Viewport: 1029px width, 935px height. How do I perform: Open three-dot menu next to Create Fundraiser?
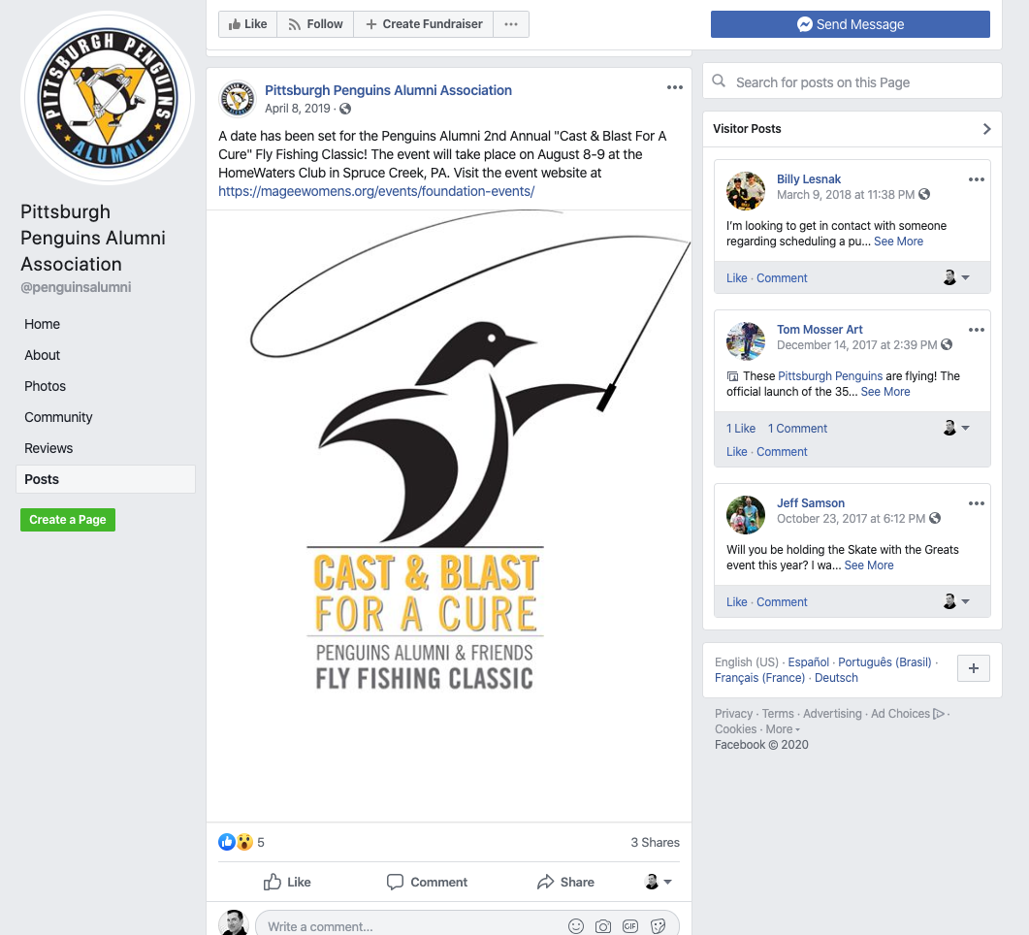[x=510, y=24]
